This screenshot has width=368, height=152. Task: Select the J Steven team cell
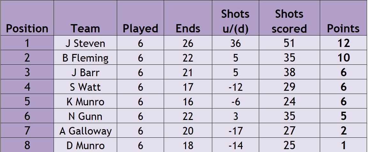click(x=86, y=43)
